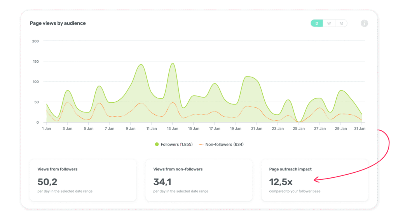Click the 25 Jan label on x-axis
Viewport: 398px width, 219px height.
tap(298, 128)
